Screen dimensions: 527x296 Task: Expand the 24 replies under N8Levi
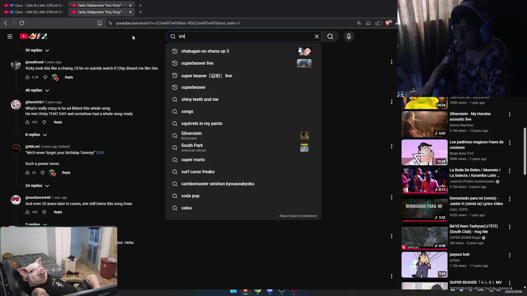(x=37, y=185)
